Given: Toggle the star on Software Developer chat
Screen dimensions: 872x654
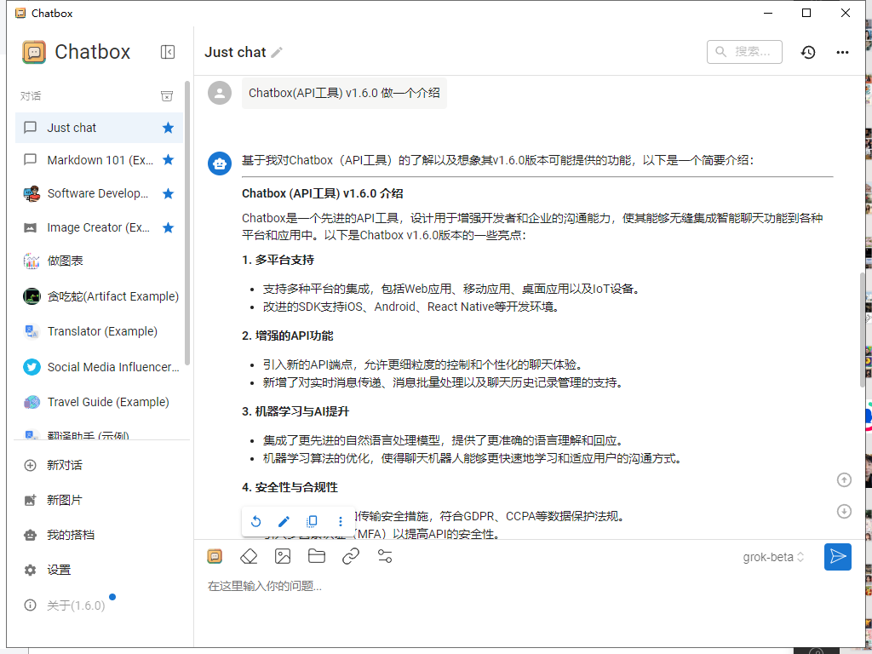Looking at the screenshot, I should click(x=168, y=193).
